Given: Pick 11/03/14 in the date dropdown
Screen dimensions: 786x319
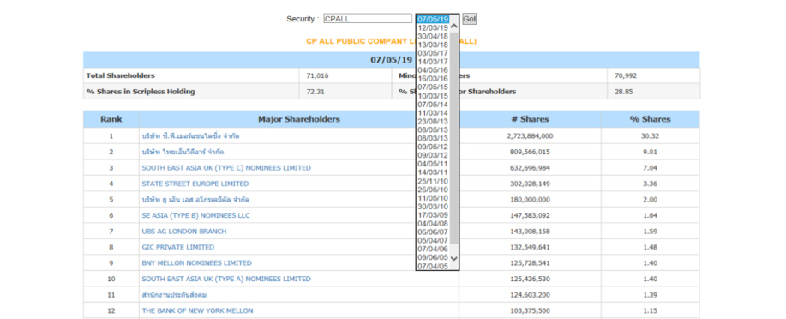Looking at the screenshot, I should (x=433, y=113).
